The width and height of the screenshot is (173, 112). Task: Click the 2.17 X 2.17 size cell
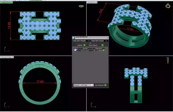pos(85,50)
